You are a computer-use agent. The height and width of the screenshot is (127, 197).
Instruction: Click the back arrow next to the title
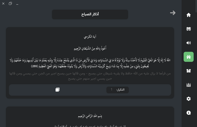coord(173,13)
